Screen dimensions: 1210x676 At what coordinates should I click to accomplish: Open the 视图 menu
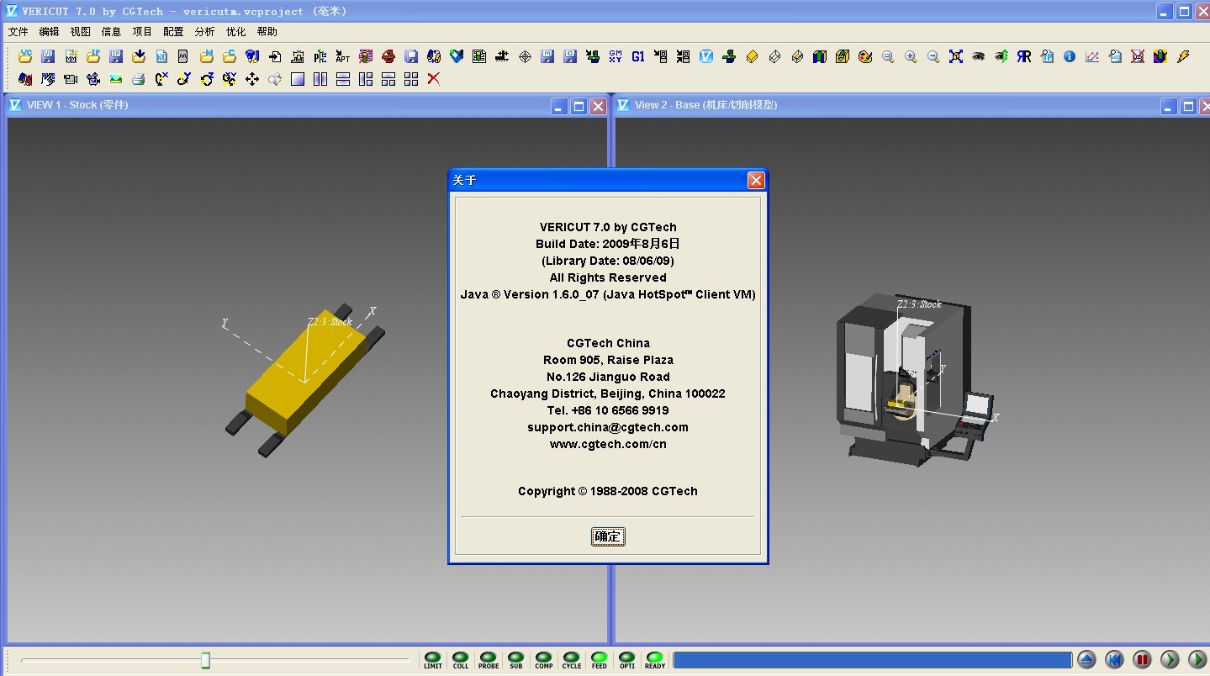[x=80, y=32]
